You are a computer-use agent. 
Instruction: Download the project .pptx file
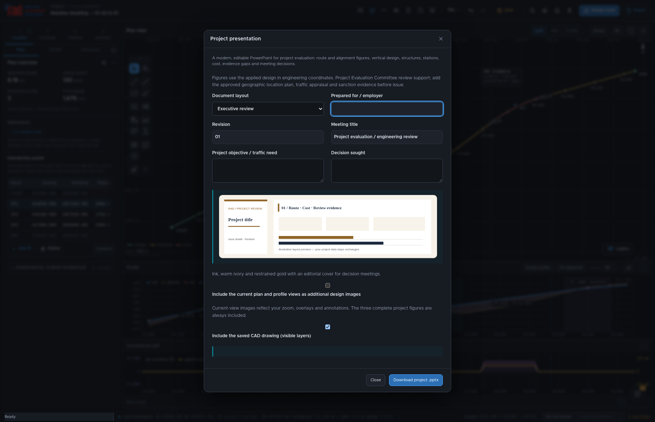[x=416, y=380]
